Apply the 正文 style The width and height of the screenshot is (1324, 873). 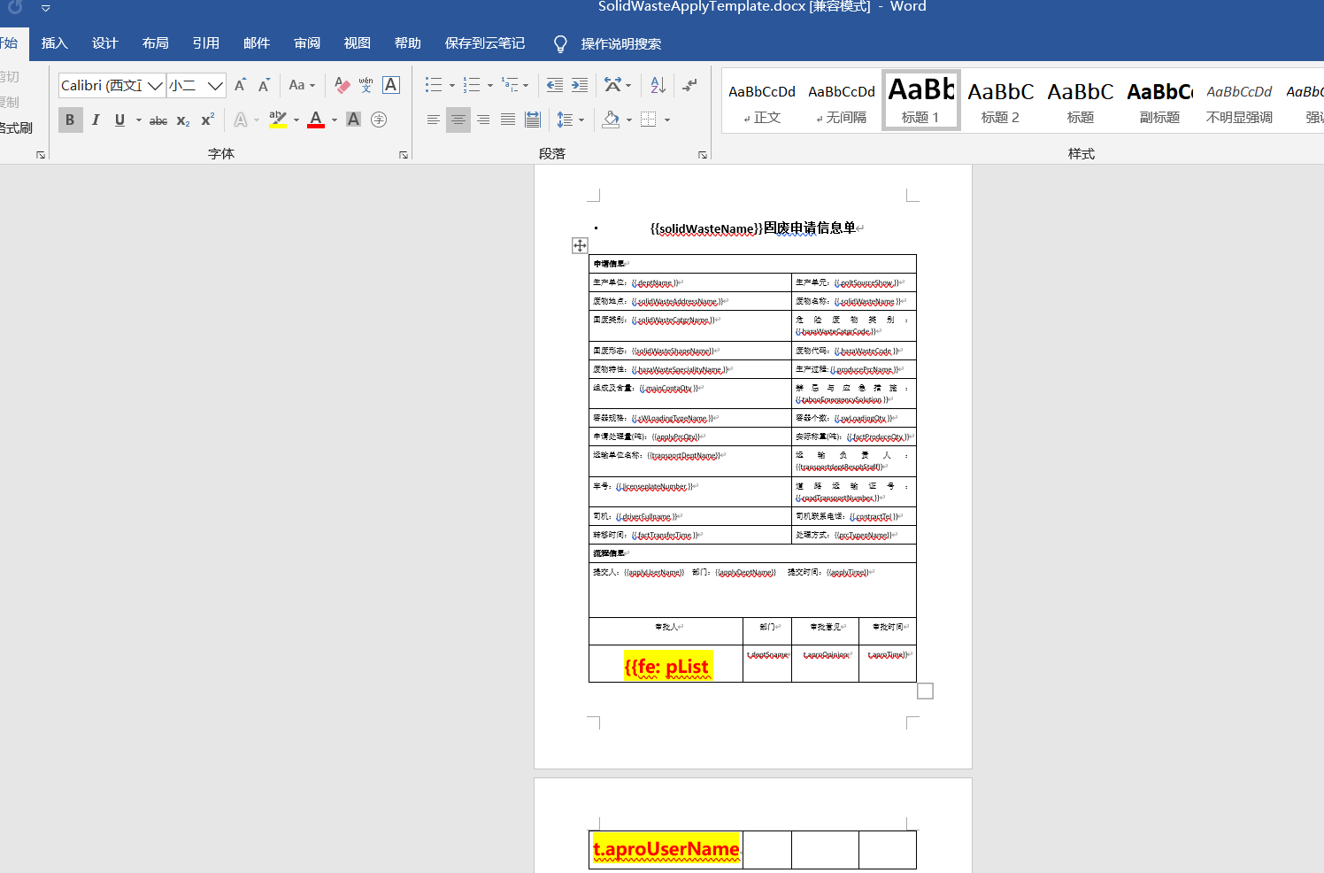point(762,101)
